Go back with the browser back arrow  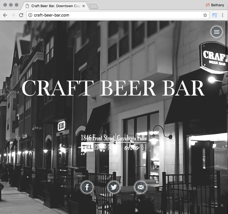click(x=5, y=15)
